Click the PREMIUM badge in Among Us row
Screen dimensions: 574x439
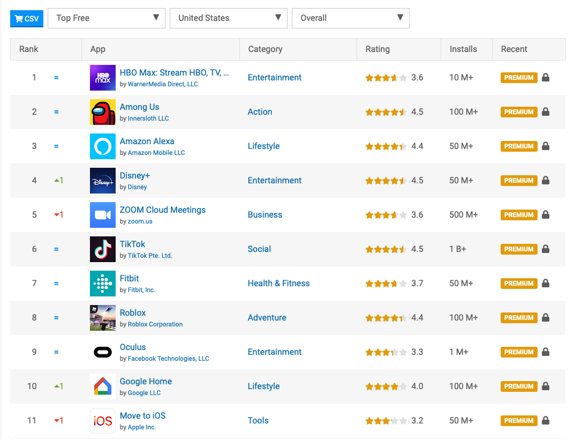click(519, 112)
